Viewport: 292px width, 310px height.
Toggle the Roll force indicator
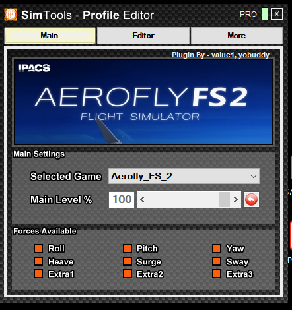pyautogui.click(x=38, y=249)
